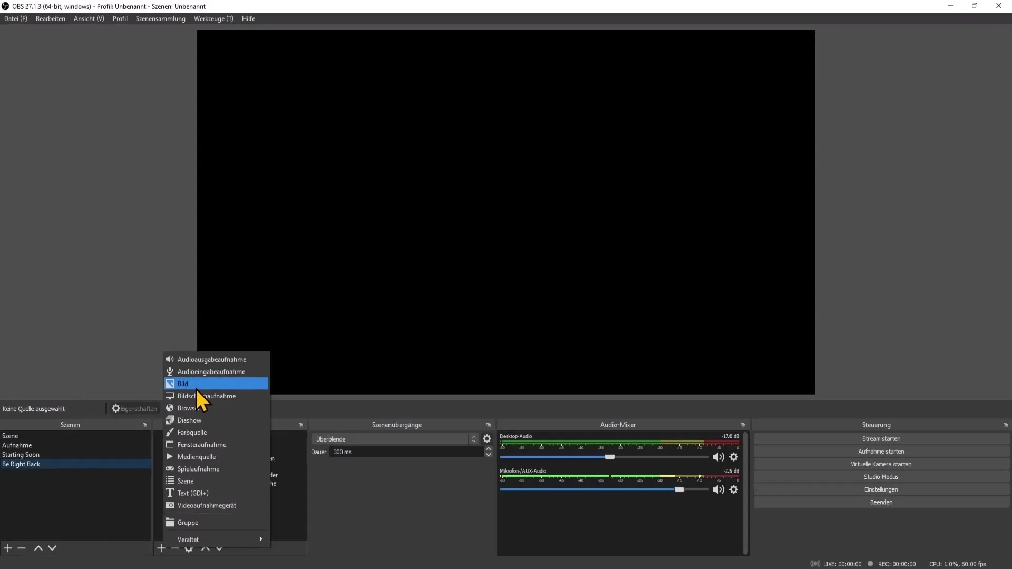Click the slideshow icon beside Diashow
This screenshot has width=1012, height=569.
click(x=170, y=420)
